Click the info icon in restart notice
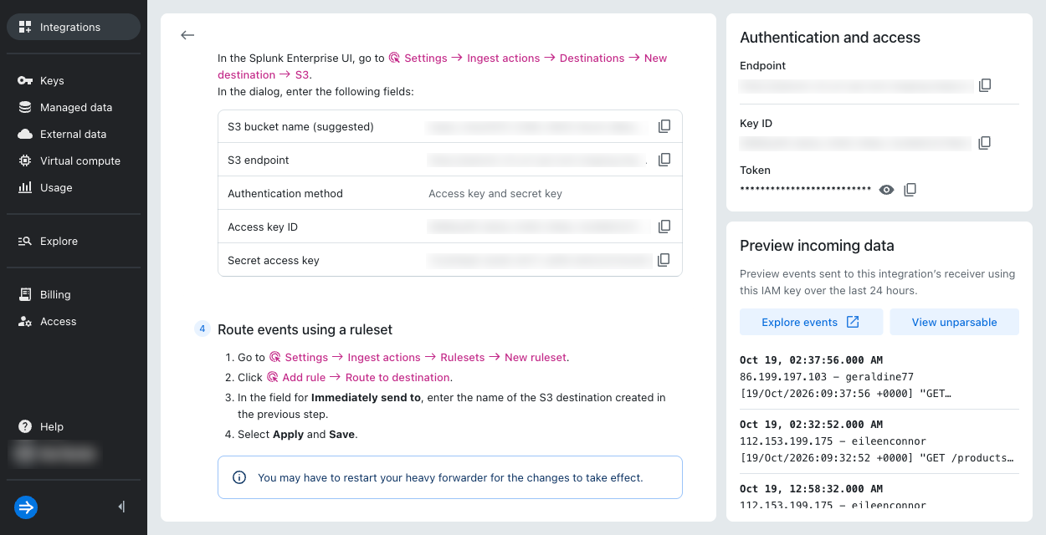The height and width of the screenshot is (535, 1046). pos(239,477)
